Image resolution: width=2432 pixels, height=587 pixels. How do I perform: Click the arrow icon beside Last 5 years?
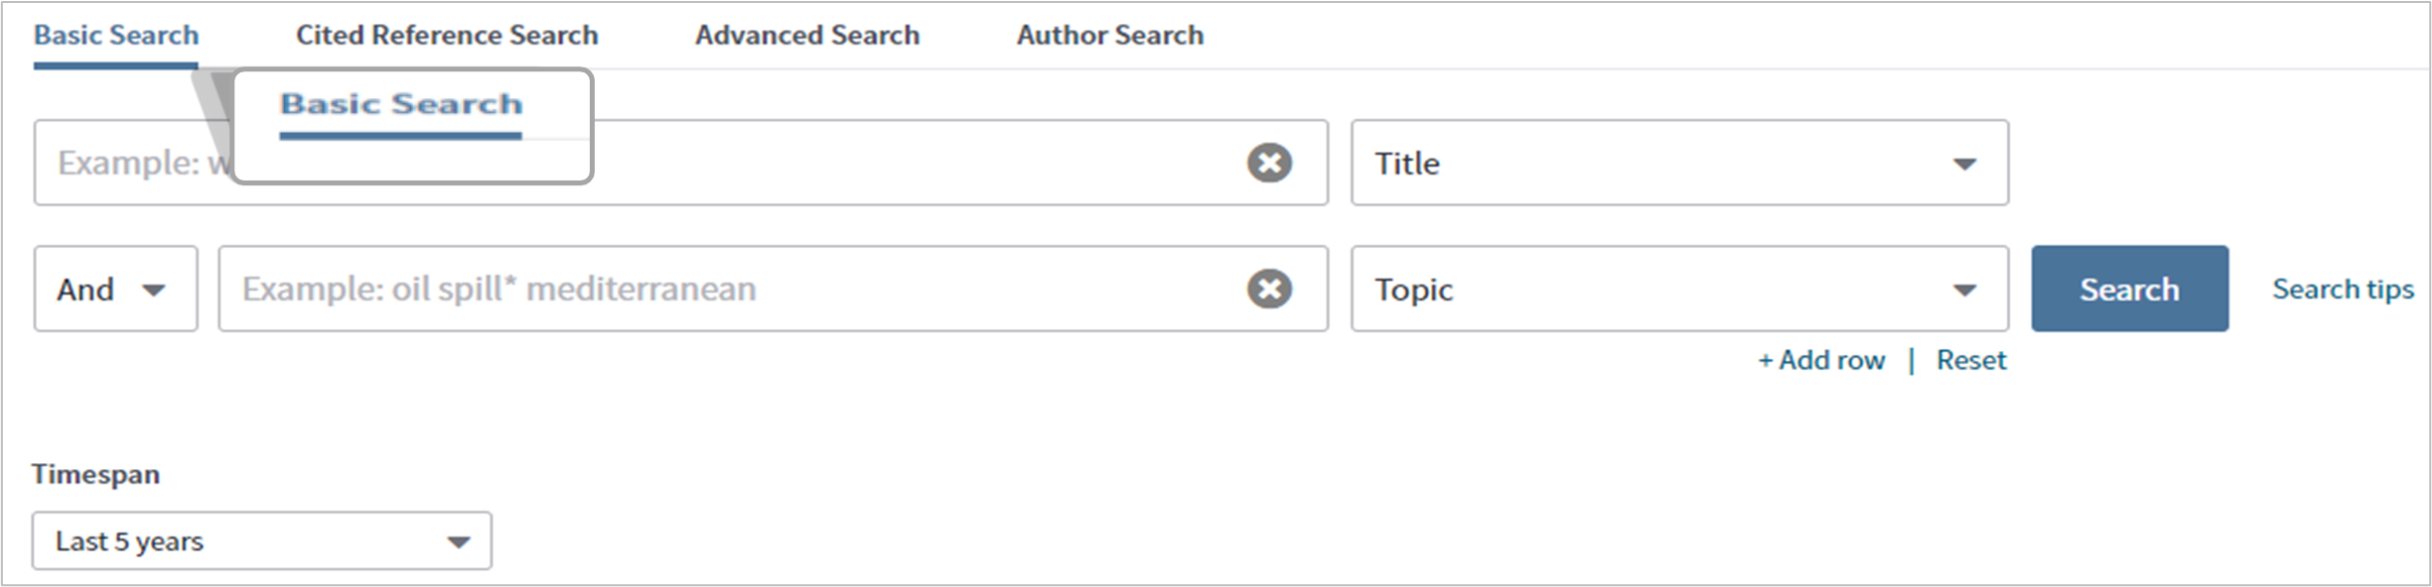(x=458, y=541)
